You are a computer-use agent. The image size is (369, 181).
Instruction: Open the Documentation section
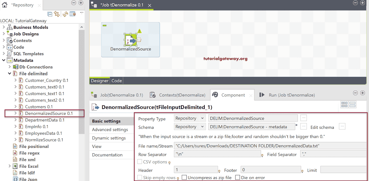(x=107, y=155)
